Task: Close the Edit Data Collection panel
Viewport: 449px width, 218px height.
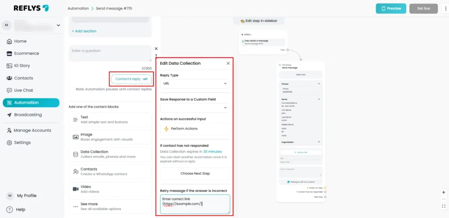Action: pos(228,63)
